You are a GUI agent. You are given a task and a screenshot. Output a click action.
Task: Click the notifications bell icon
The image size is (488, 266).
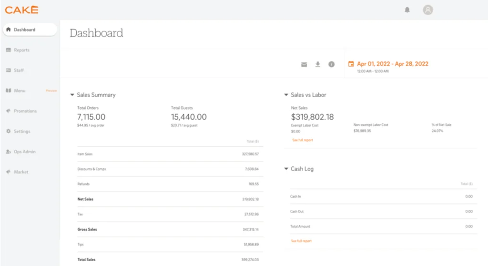pos(407,10)
